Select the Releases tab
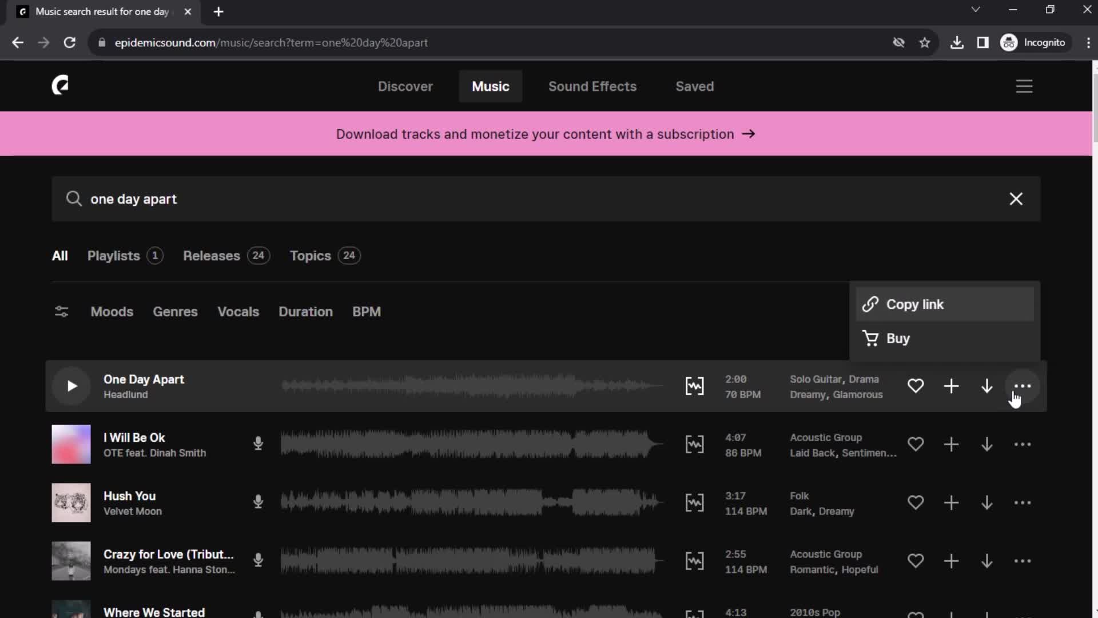 pos(211,255)
